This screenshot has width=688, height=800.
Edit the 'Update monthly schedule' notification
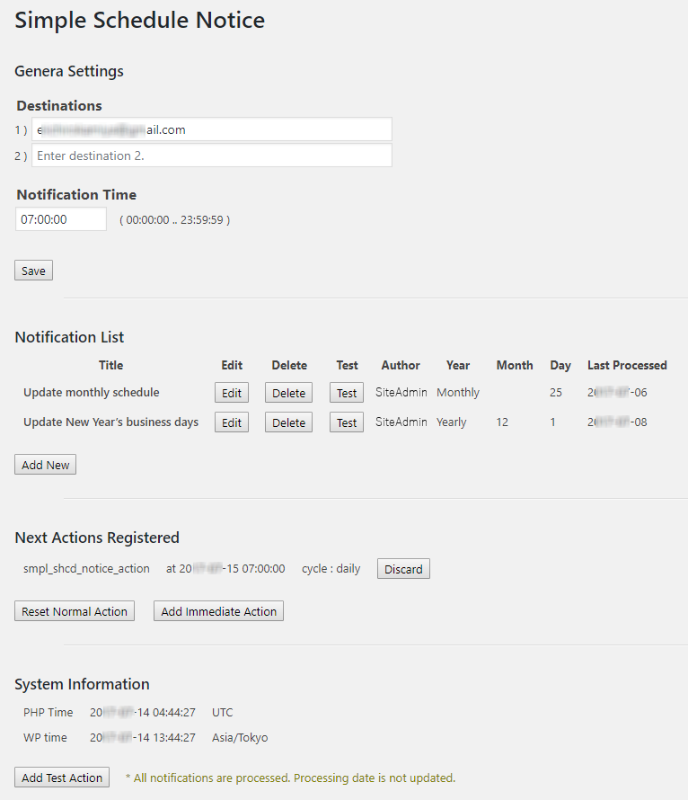click(x=232, y=393)
